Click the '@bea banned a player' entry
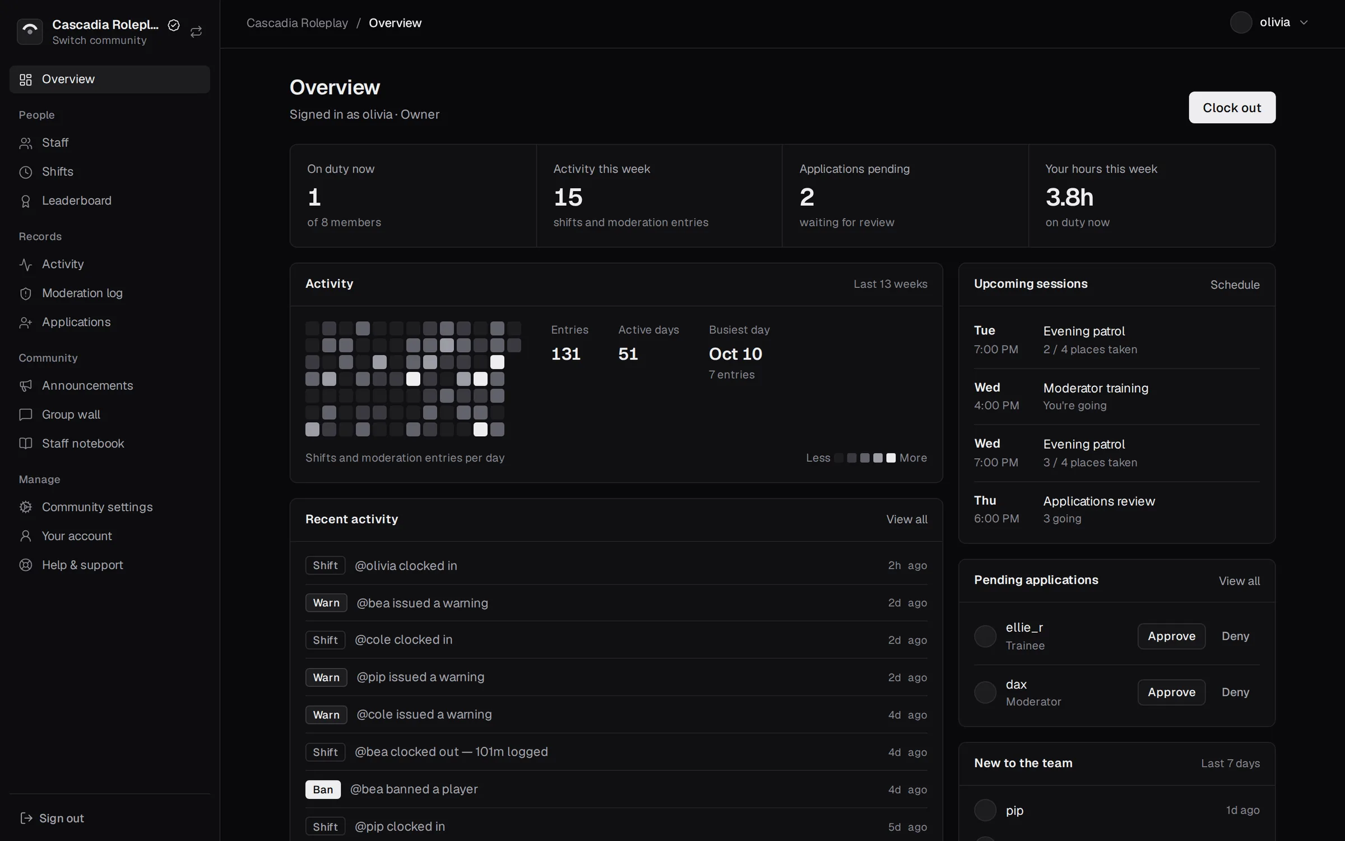 tap(616, 789)
